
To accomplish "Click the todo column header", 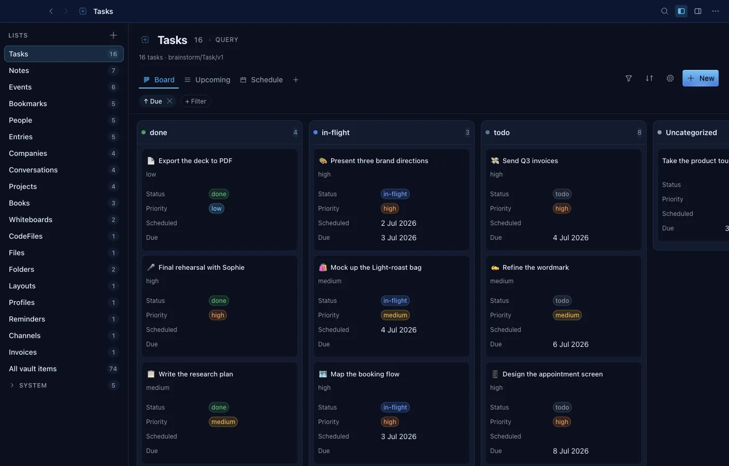I will click(x=564, y=133).
